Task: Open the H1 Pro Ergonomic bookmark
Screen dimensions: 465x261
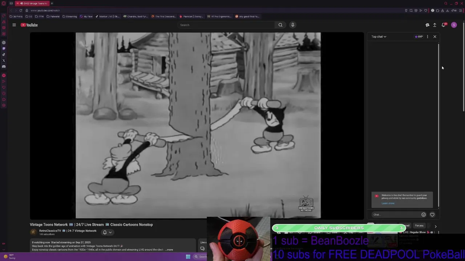Action: [x=219, y=16]
